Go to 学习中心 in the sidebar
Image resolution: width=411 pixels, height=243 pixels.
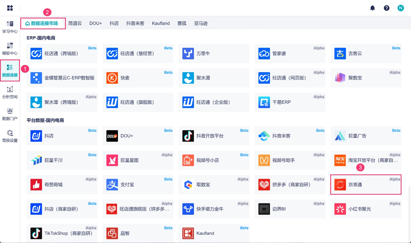point(10,27)
